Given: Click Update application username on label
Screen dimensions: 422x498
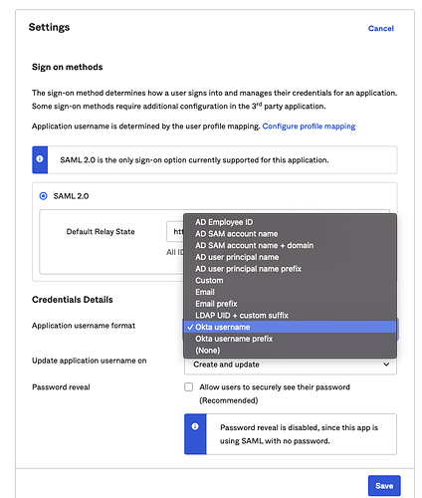Looking at the screenshot, I should 90,361.
